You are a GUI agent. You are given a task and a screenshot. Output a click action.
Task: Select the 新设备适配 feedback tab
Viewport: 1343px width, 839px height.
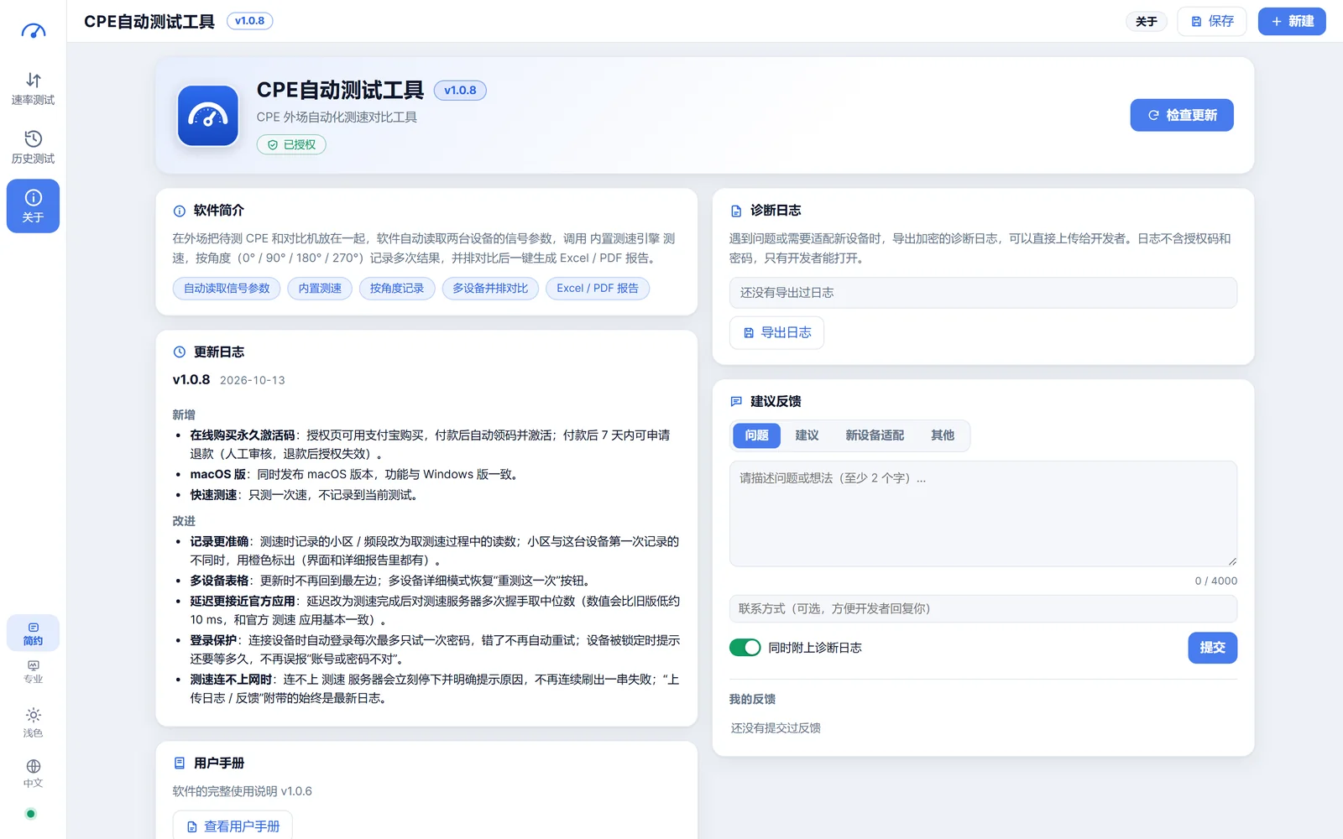click(875, 435)
